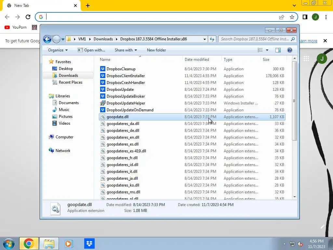
Task: Expand the address bar history dropdown
Action: (205, 39)
